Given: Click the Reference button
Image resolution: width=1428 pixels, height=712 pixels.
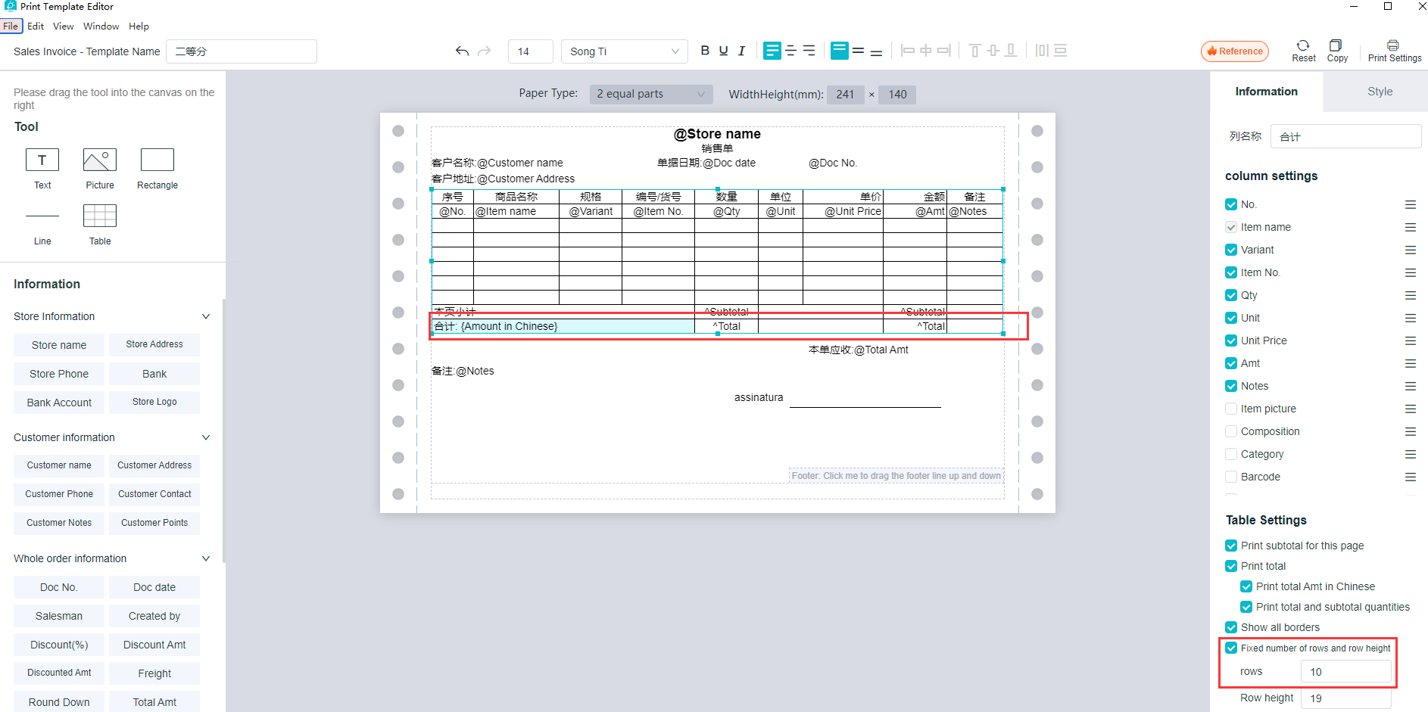Looking at the screenshot, I should (1235, 51).
